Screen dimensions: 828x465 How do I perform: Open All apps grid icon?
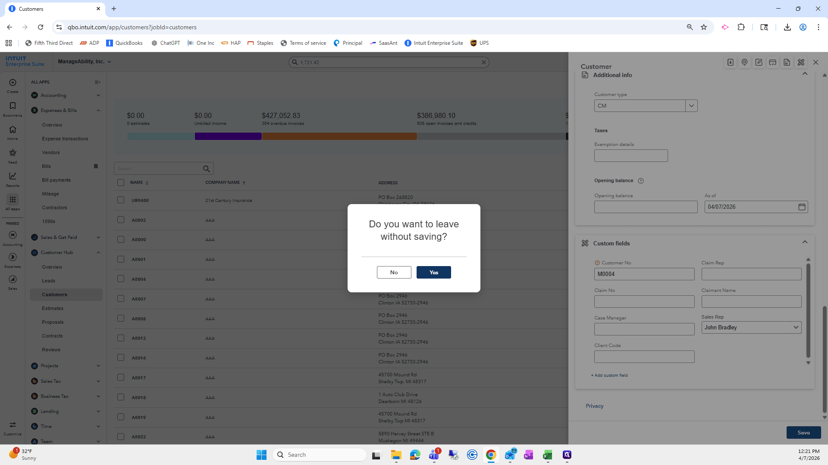point(13,200)
